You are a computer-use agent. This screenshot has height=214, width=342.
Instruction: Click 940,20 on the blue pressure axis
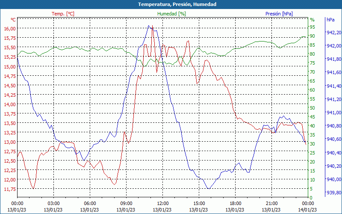tap(334, 166)
